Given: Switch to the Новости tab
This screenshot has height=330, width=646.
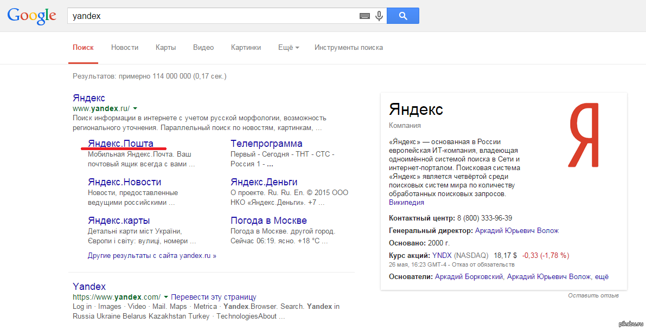Looking at the screenshot, I should (x=125, y=47).
